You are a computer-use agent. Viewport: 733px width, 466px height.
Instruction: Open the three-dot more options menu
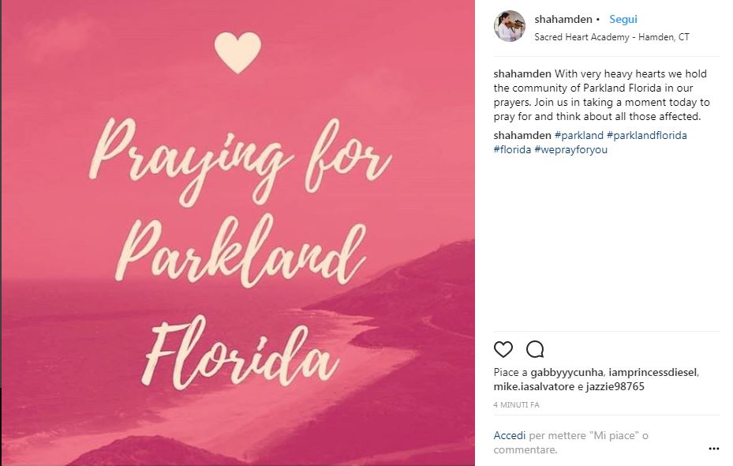coord(713,449)
